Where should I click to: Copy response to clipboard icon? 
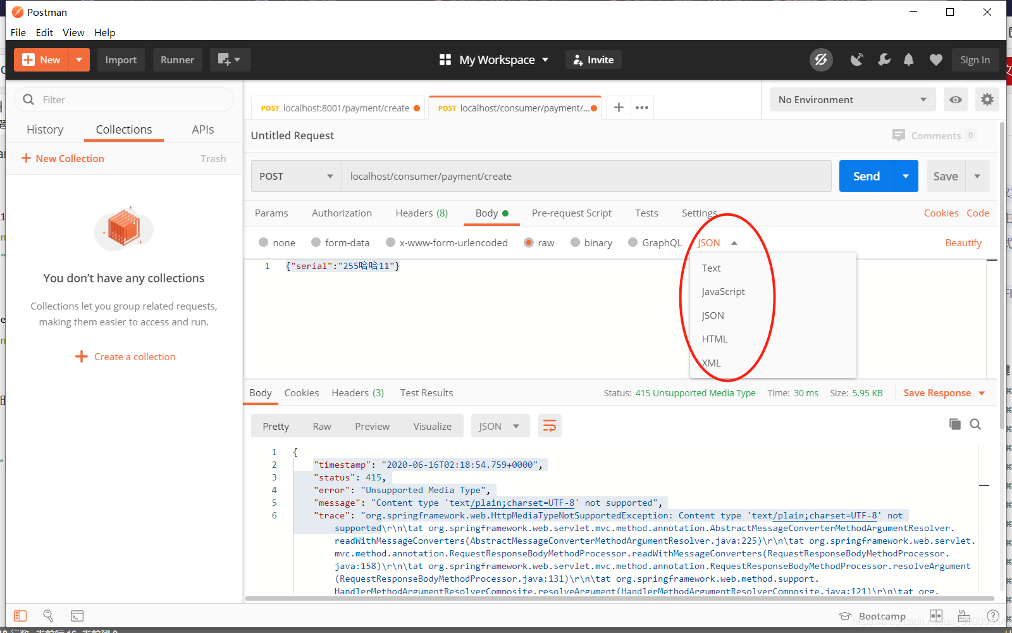tap(955, 424)
